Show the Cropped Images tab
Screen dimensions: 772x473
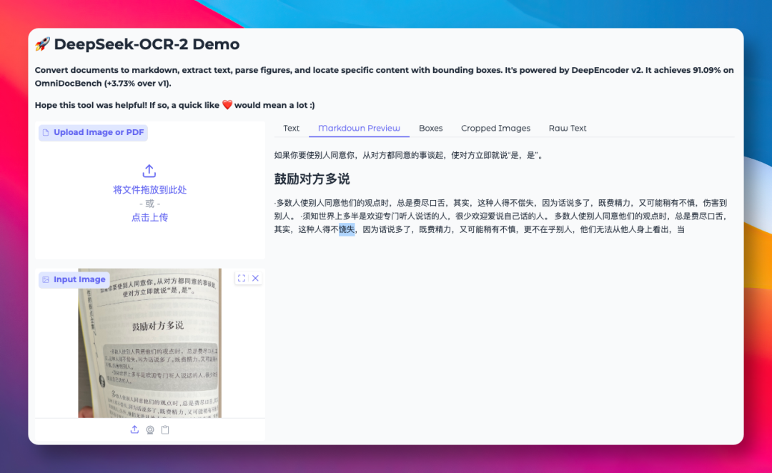pyautogui.click(x=496, y=128)
